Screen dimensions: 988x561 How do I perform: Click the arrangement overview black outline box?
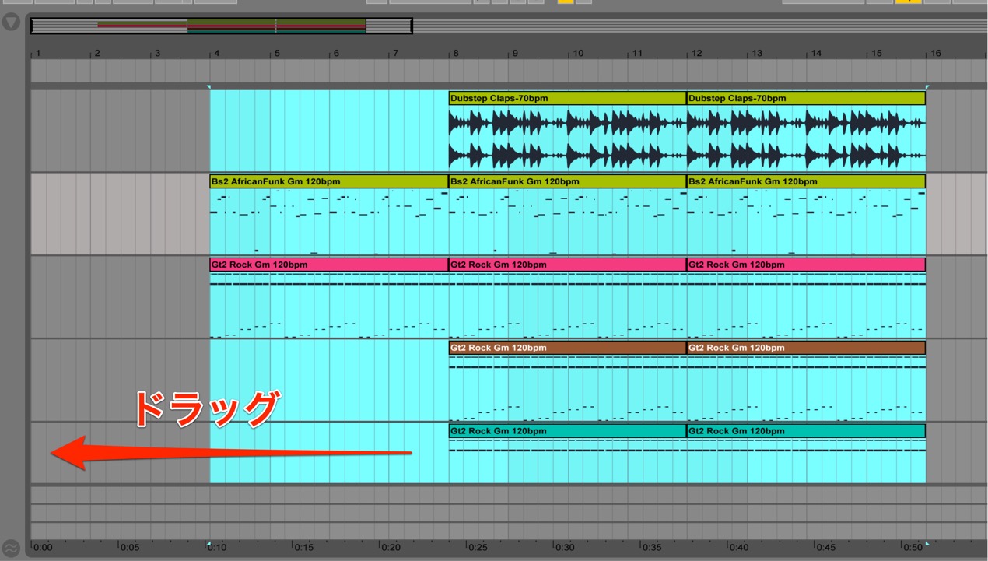[x=221, y=26]
